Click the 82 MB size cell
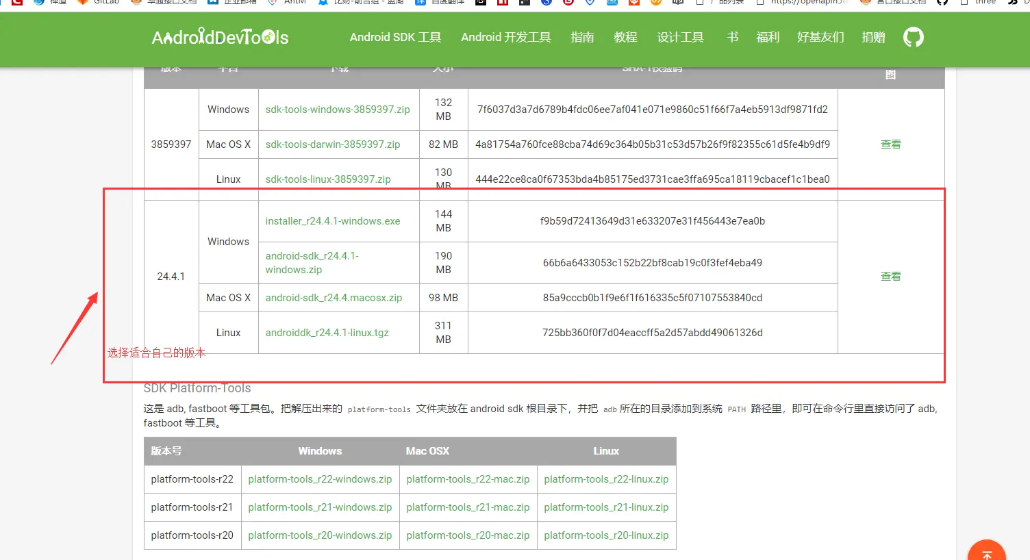 444,144
